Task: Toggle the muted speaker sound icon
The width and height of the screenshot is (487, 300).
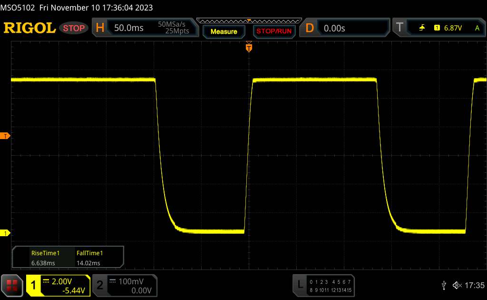Action: [x=457, y=285]
